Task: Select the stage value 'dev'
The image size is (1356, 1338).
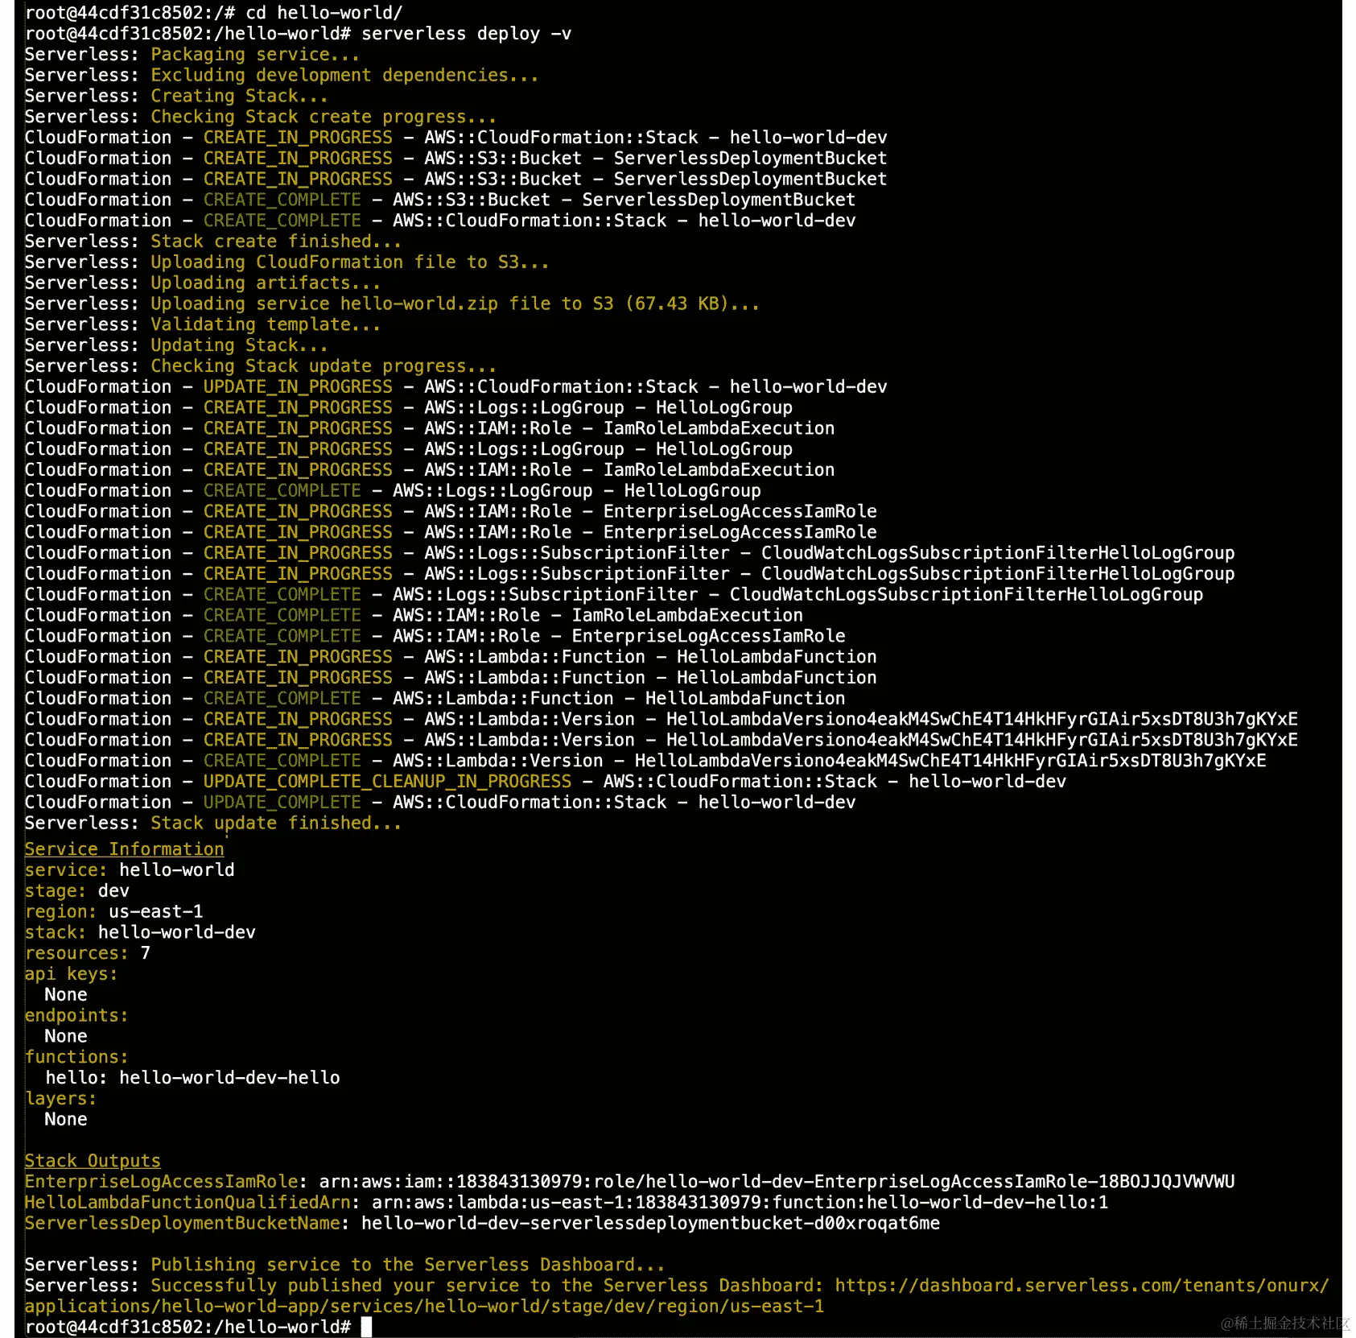Action: pos(113,890)
